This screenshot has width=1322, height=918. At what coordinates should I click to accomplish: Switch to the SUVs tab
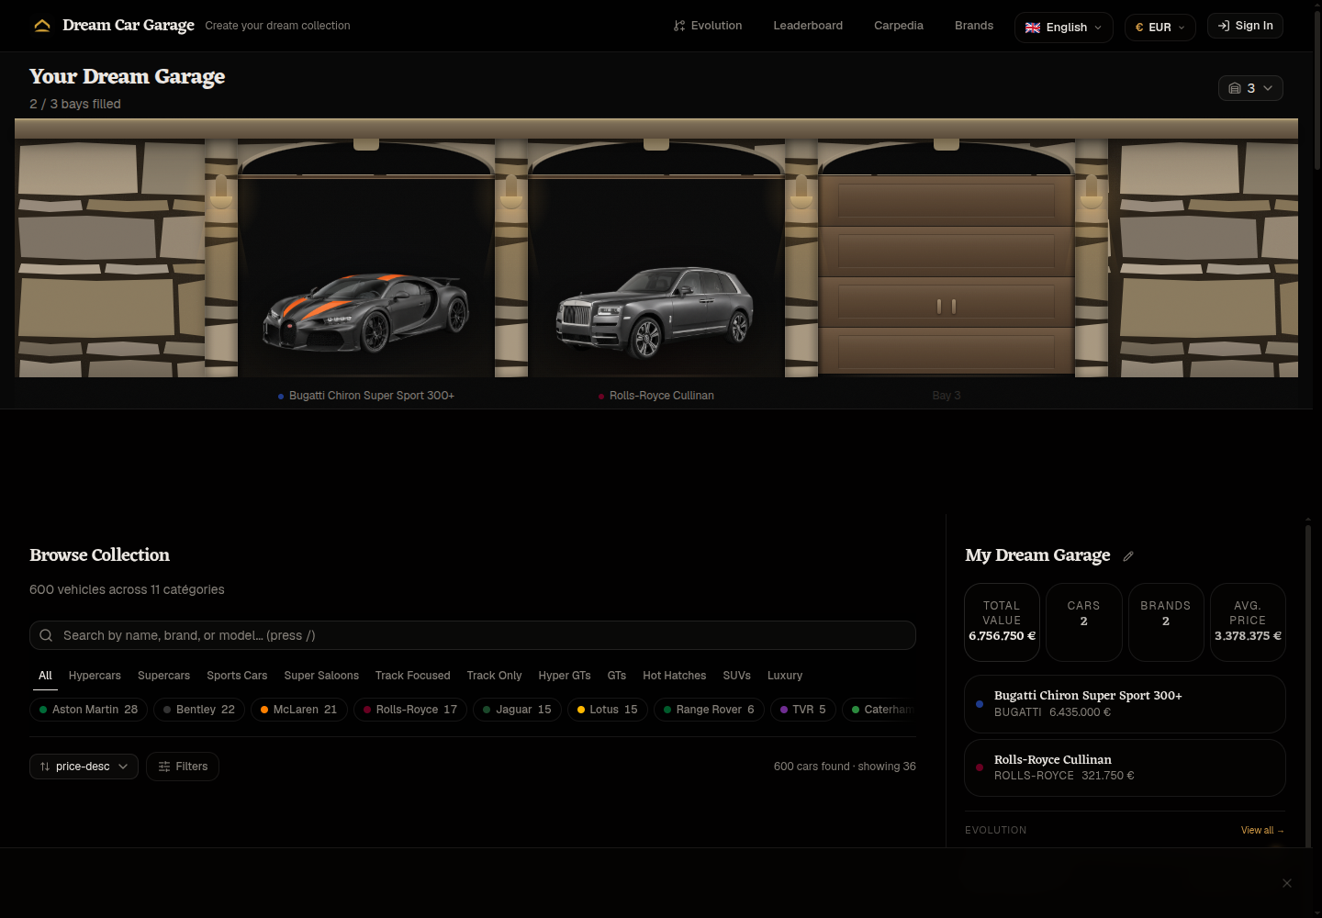pos(736,676)
